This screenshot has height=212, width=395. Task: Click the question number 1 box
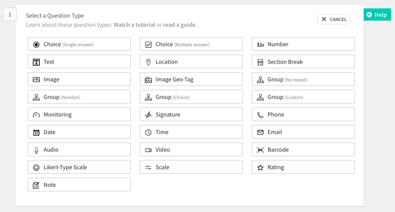point(10,15)
